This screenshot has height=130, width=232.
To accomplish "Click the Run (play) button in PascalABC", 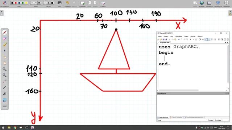I will click(x=191, y=39).
